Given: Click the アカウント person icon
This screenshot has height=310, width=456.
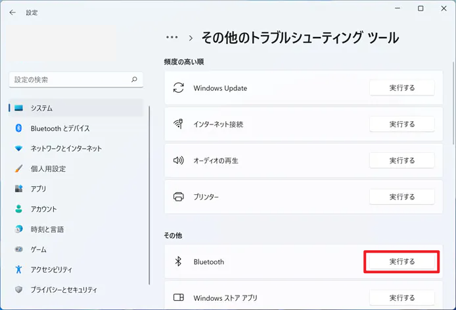Looking at the screenshot, I should (18, 209).
